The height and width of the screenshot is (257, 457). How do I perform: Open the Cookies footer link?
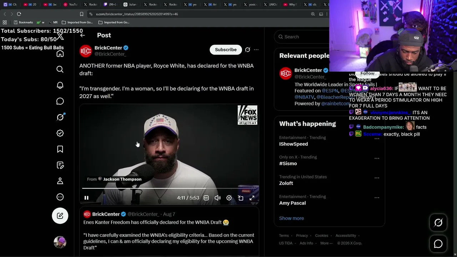tap(321, 236)
